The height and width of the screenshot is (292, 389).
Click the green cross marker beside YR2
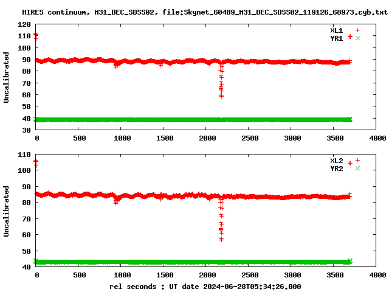(x=357, y=169)
